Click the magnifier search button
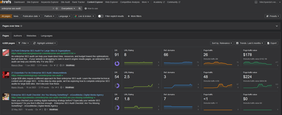 click(80, 8)
